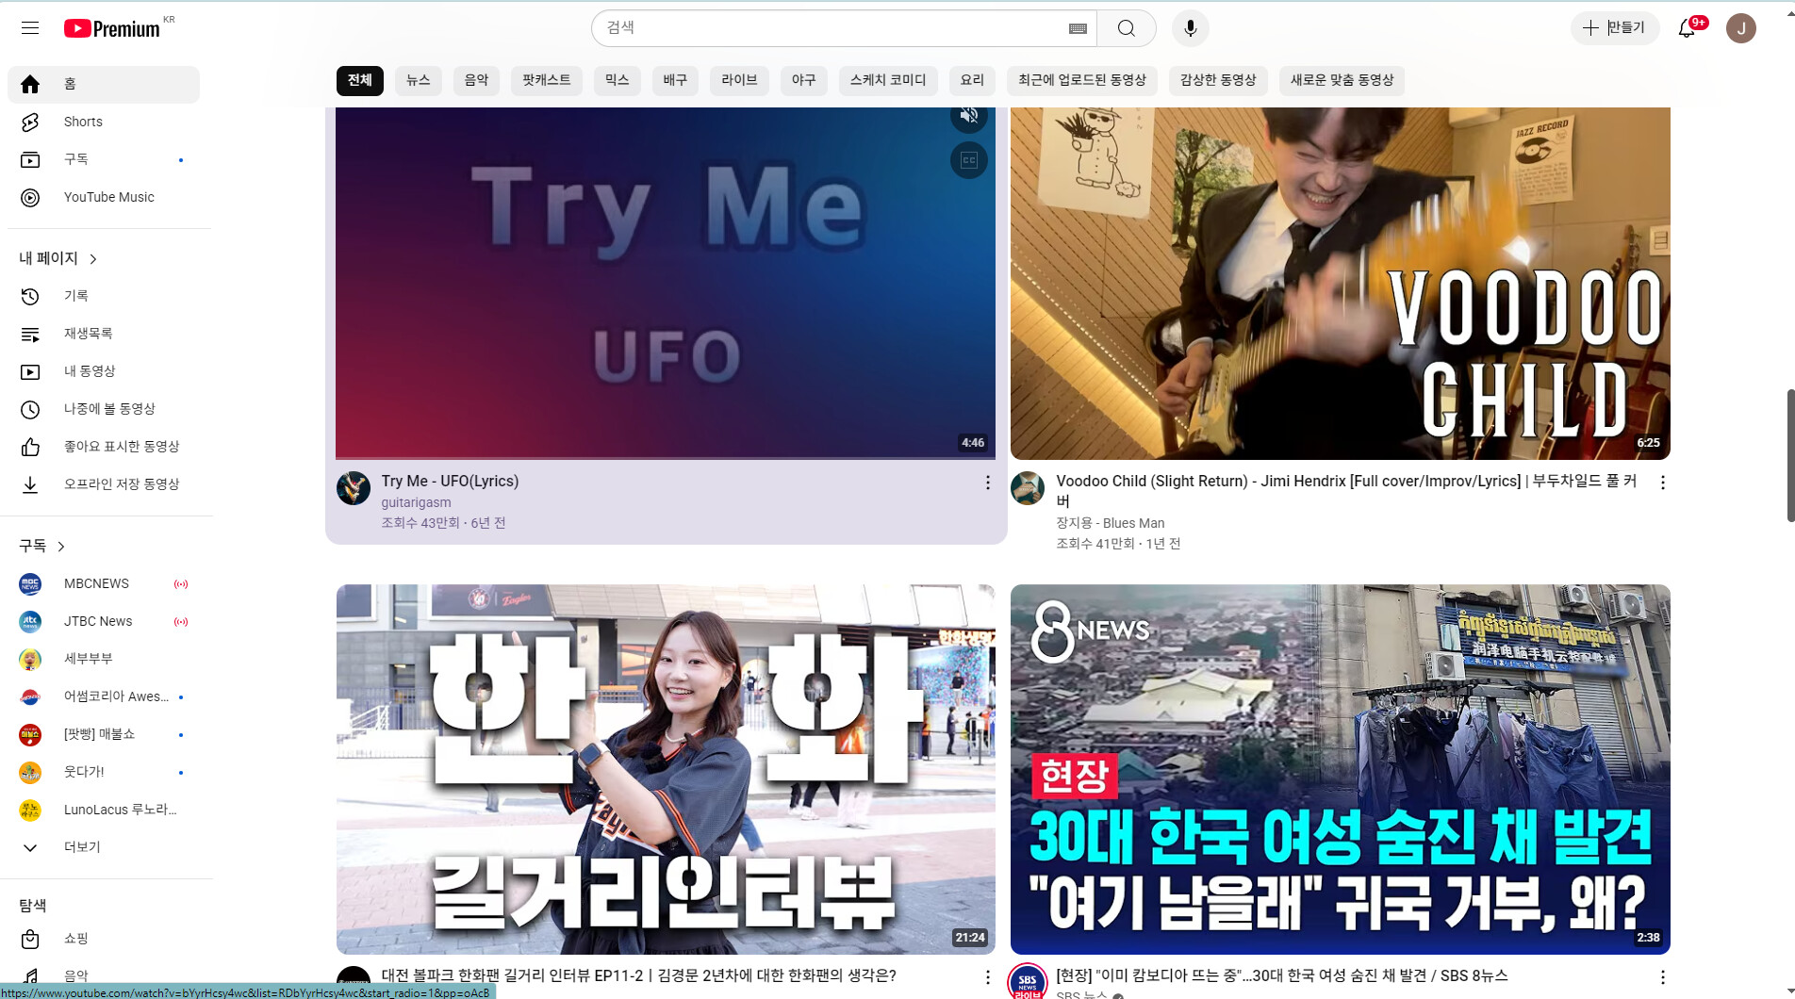Select the 전체 filter chip
Image resolution: width=1795 pixels, height=999 pixels.
point(359,80)
